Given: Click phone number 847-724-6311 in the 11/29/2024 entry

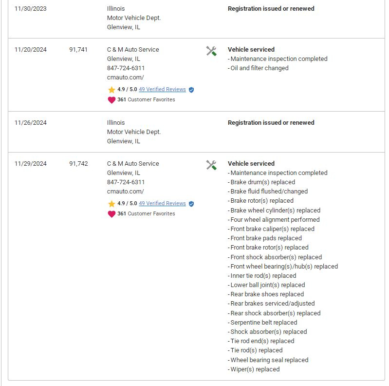Looking at the screenshot, I should point(126,182).
